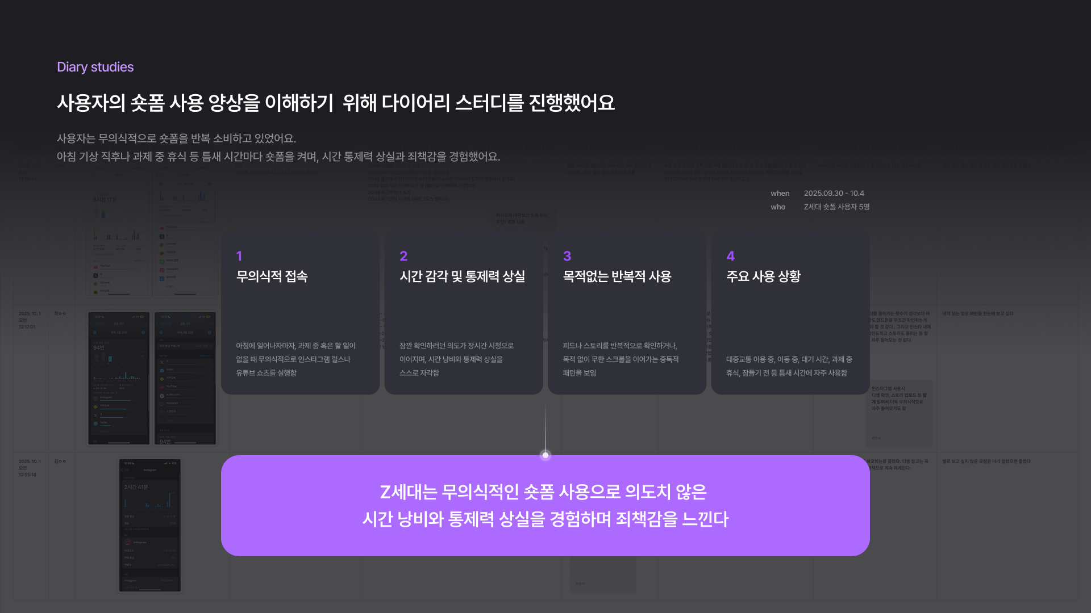This screenshot has width=1091, height=613.
Task: Click the '2025.10.1 오전 12:17:01' date cell
Action: coord(30,320)
